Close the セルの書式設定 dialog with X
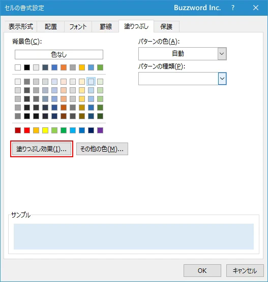The height and width of the screenshot is (282, 268). coord(256,8)
